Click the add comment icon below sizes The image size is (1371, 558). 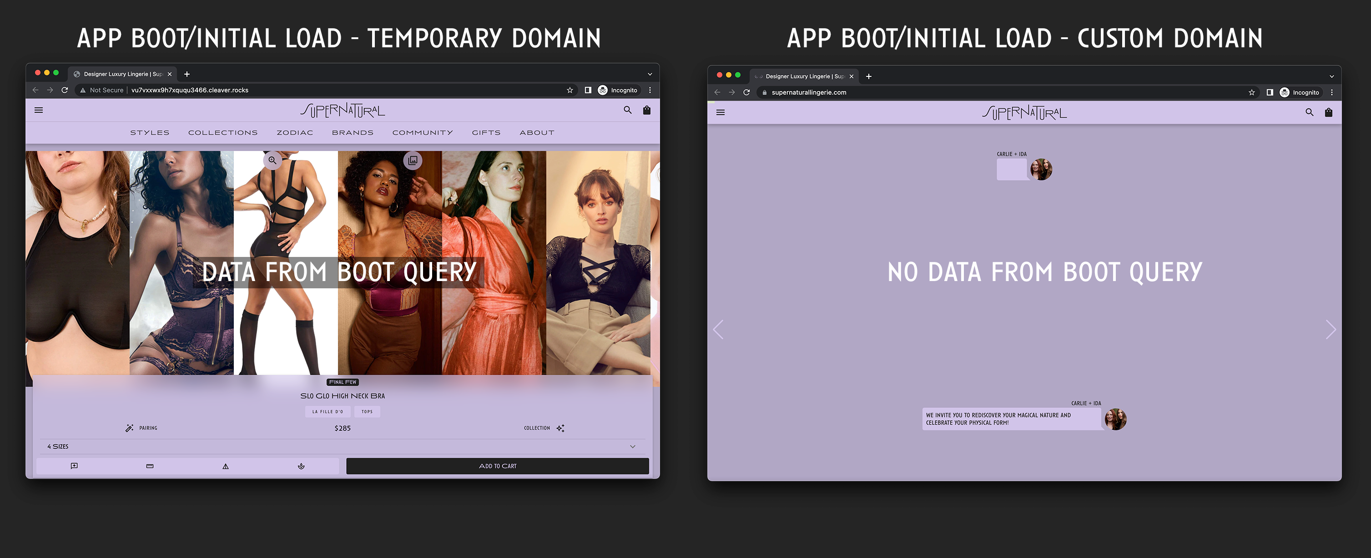coord(74,466)
